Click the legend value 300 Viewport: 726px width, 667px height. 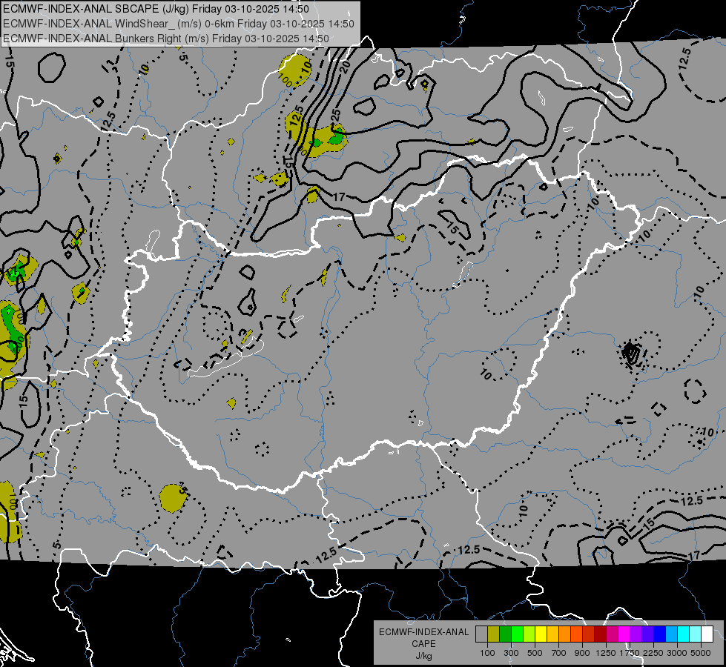pos(511,653)
